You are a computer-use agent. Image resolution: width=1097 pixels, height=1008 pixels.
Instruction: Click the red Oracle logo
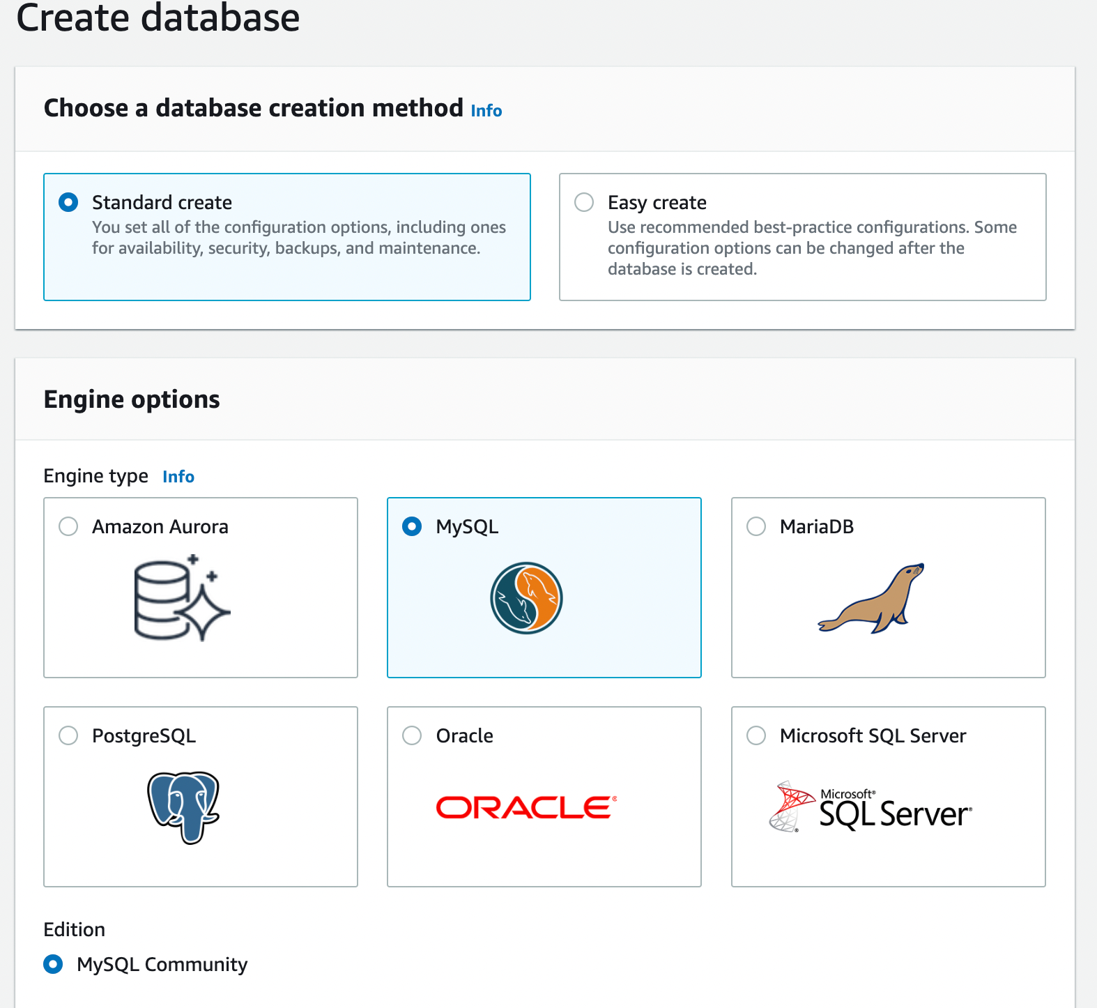(x=526, y=807)
